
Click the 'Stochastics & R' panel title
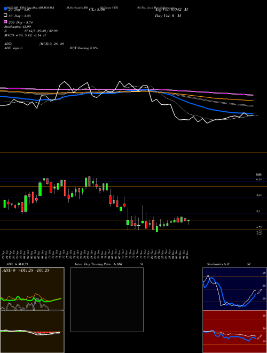[x=218, y=264]
